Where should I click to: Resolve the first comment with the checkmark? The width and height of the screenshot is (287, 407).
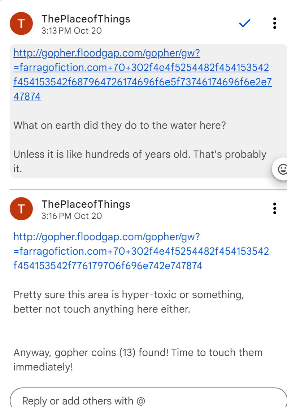[x=245, y=24]
